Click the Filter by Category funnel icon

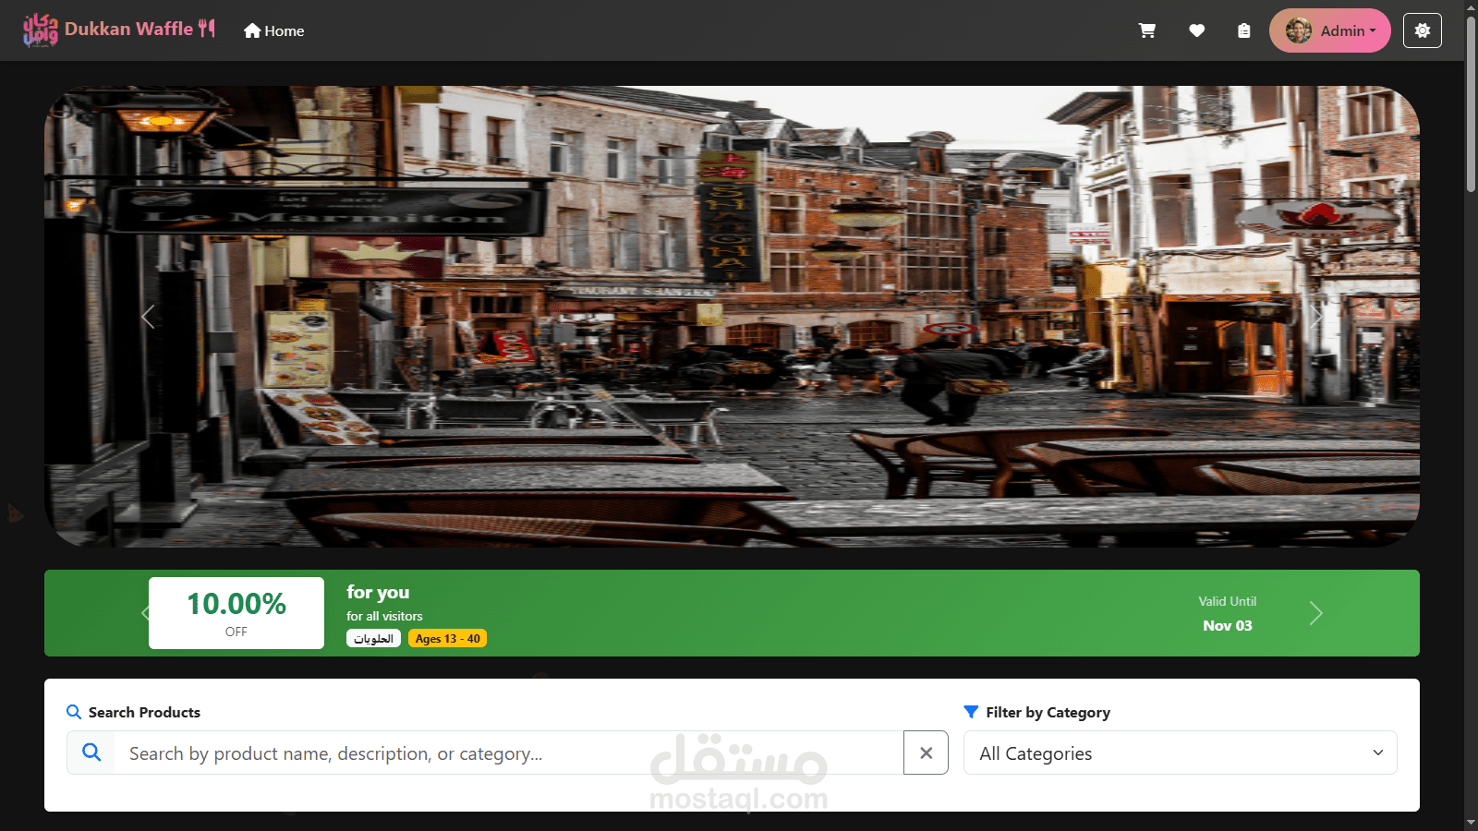tap(971, 712)
